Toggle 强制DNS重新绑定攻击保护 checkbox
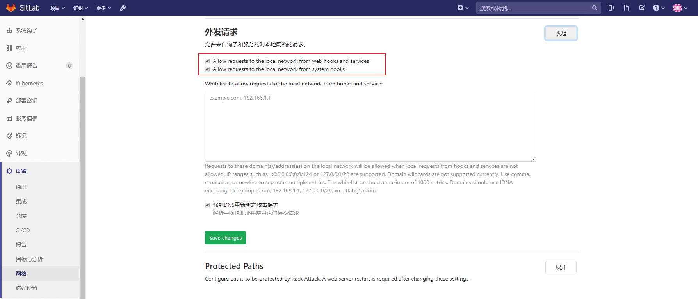 207,205
